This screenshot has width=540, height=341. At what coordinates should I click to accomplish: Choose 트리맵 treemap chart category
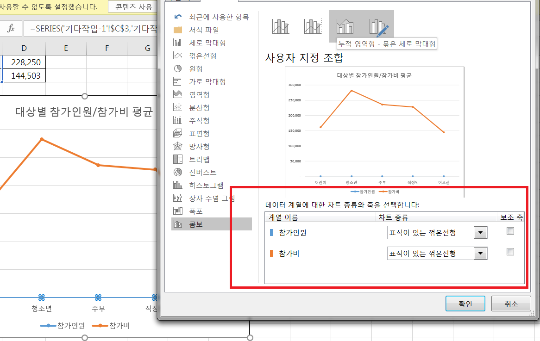click(199, 159)
